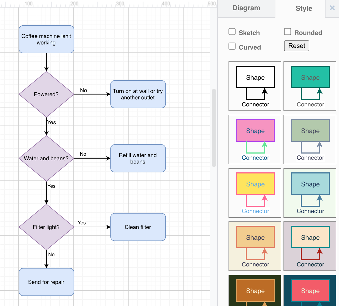
Task: Switch to the Diagram tab
Action: pos(246,8)
